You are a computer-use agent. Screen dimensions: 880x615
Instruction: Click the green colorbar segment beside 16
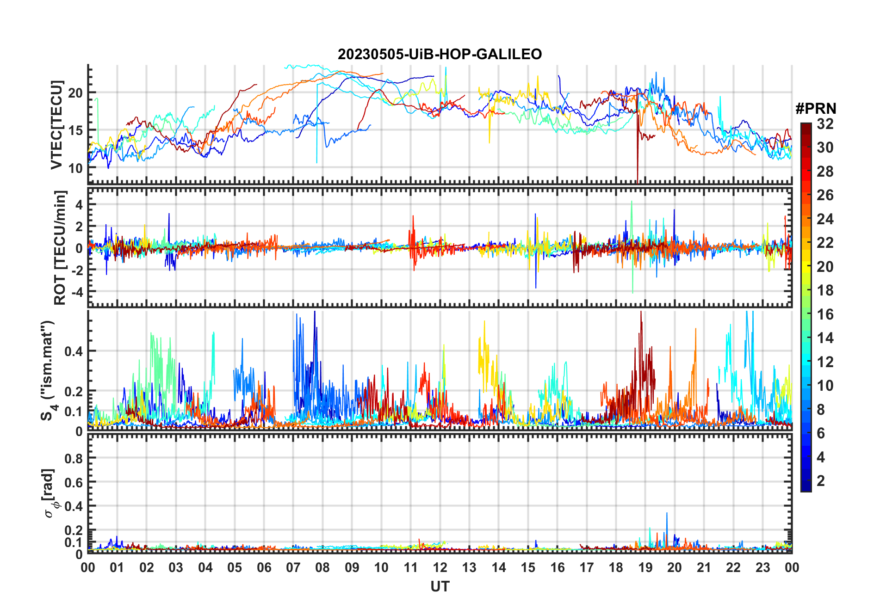(806, 314)
